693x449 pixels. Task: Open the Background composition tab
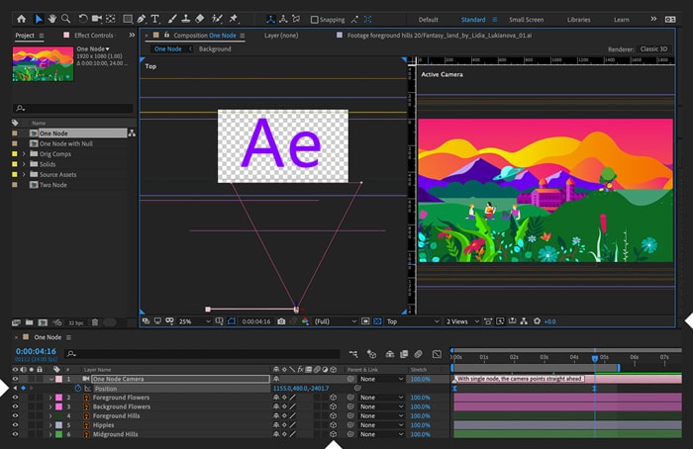tap(215, 49)
